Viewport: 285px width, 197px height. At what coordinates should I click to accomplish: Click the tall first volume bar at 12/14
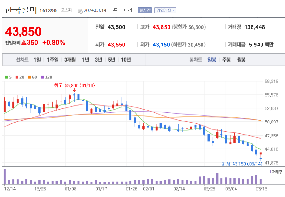(x=5, y=177)
